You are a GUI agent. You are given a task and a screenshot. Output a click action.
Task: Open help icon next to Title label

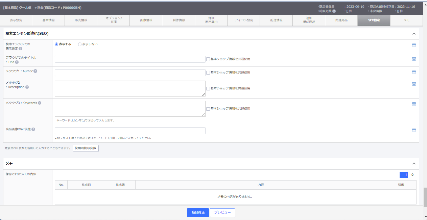[x=17, y=62]
